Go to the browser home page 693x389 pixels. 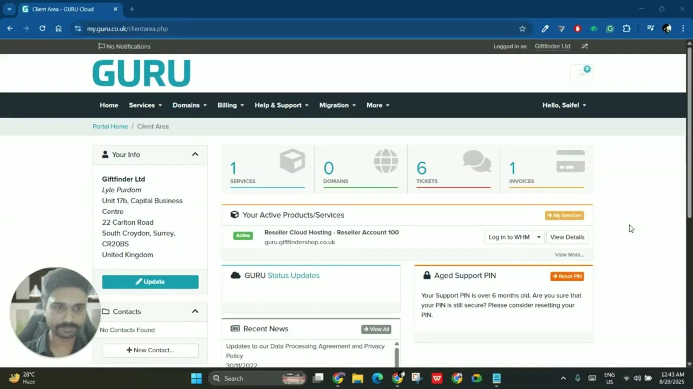coord(58,29)
